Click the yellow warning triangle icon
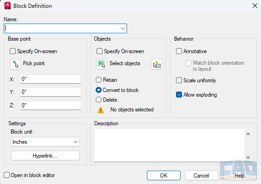This screenshot has width=261, height=184. 101,110
